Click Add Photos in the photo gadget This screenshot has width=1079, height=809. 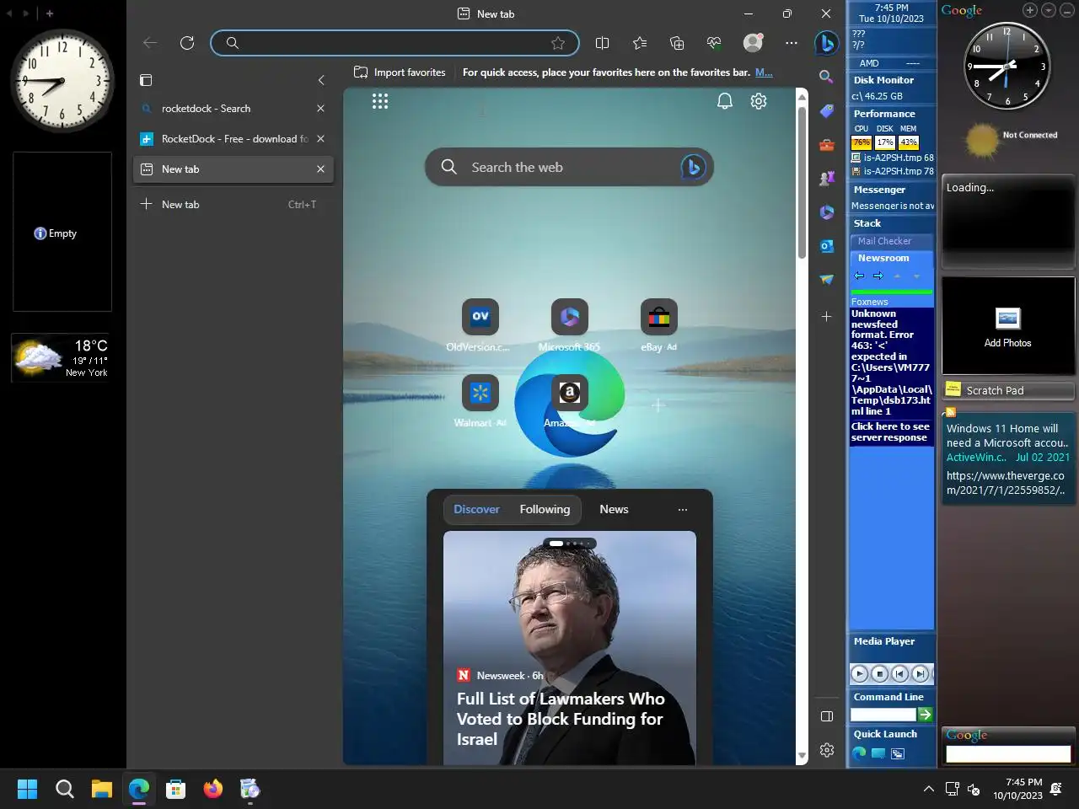tap(1007, 326)
